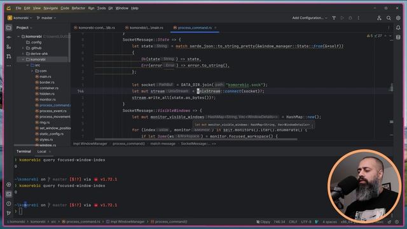Open the Problems tool window icon
Screen dimensions: 407x229
[8, 204]
